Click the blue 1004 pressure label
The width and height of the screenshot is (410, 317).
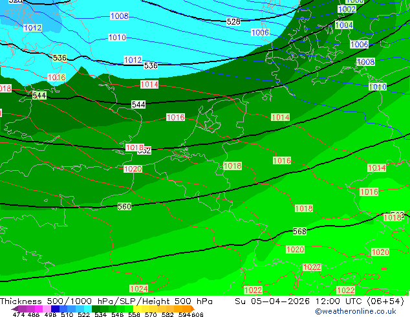click(344, 25)
